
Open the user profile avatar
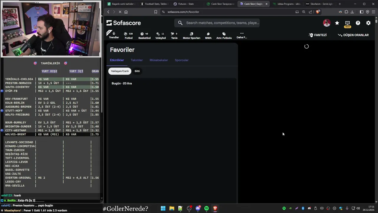(x=327, y=23)
